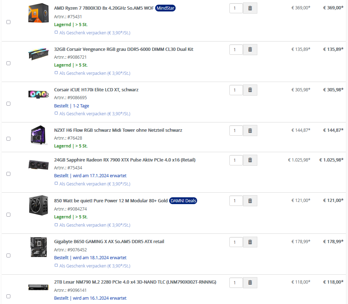Remove Lexar NM790 SSD with trash icon
348x304 pixels.
[250, 283]
